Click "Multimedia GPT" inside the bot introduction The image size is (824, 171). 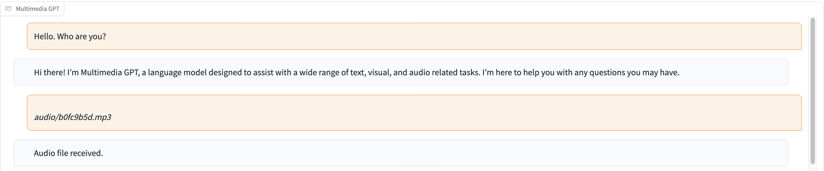[x=110, y=73]
